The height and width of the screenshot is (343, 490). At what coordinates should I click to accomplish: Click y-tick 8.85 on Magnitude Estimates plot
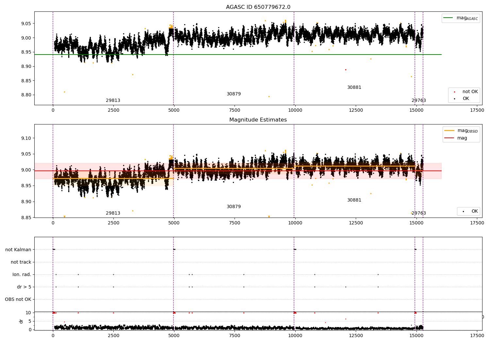26,218
